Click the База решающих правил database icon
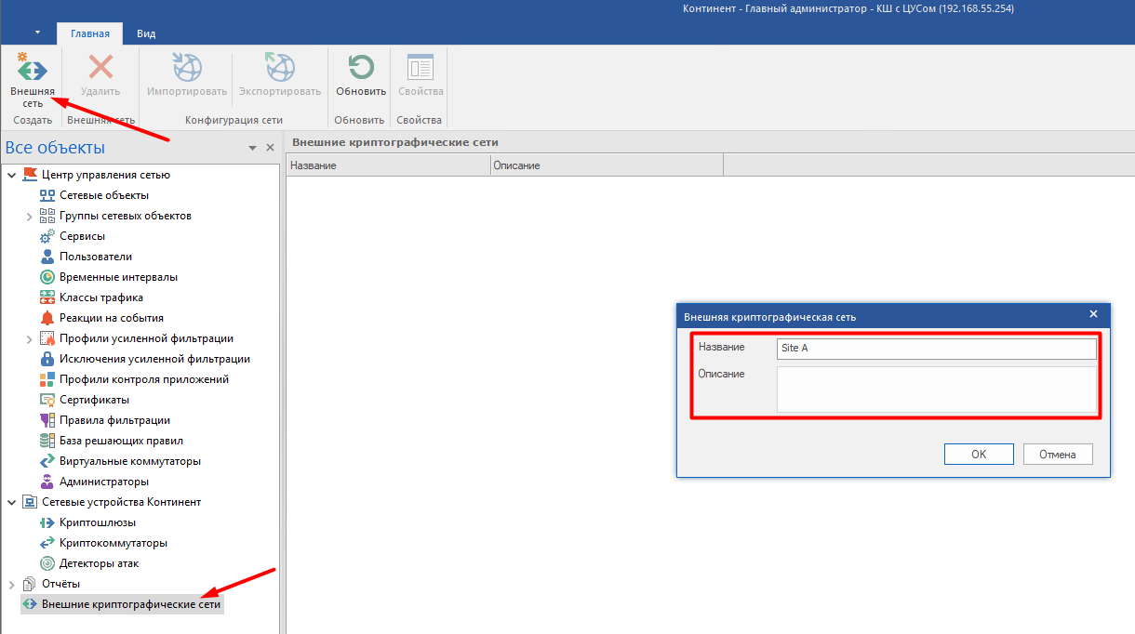This screenshot has height=634, width=1135. [x=47, y=441]
